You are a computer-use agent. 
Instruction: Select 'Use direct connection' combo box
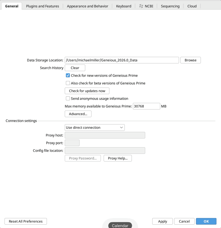pyautogui.click(x=95, y=127)
